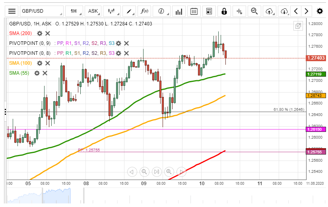The image size is (328, 207).
Task: Click the 11.06.2020 date label
Action: point(315,184)
